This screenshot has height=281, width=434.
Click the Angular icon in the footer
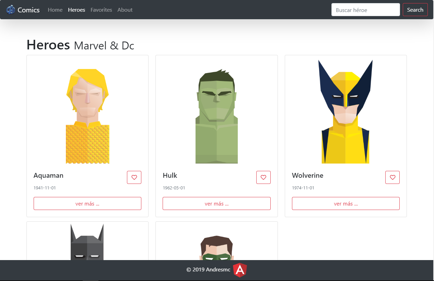(x=240, y=270)
